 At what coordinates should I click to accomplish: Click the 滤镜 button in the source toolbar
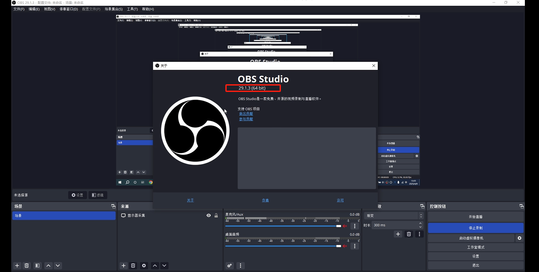coord(98,195)
